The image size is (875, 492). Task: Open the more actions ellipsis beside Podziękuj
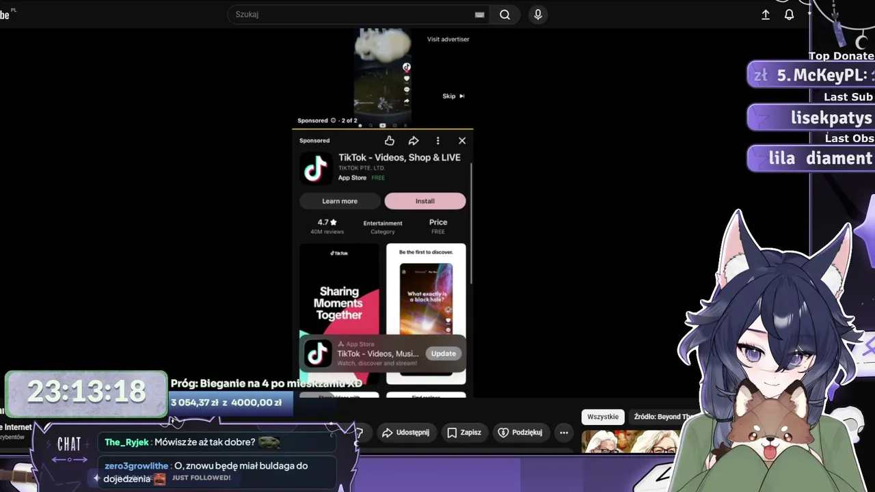click(564, 433)
